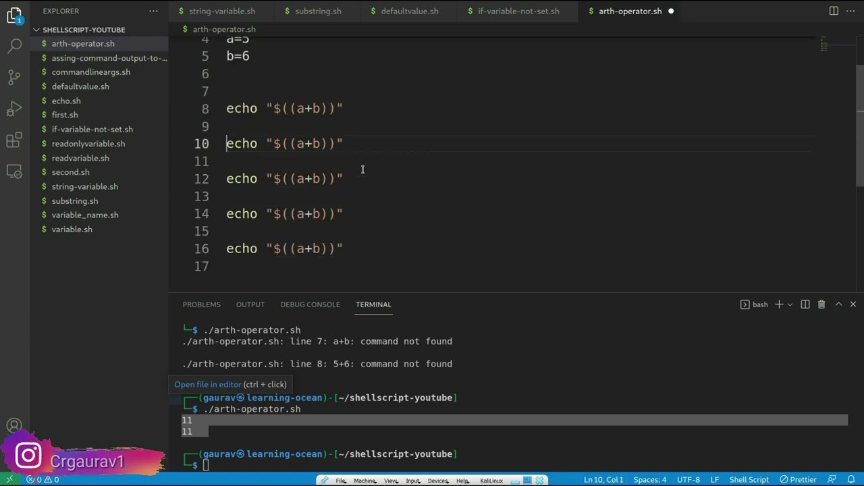Split the editor to the right
The image size is (864, 486).
834,11
